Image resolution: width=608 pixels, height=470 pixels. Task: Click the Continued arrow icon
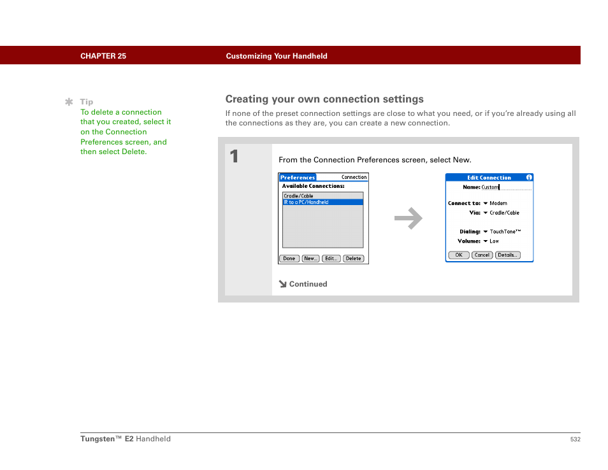pyautogui.click(x=282, y=284)
